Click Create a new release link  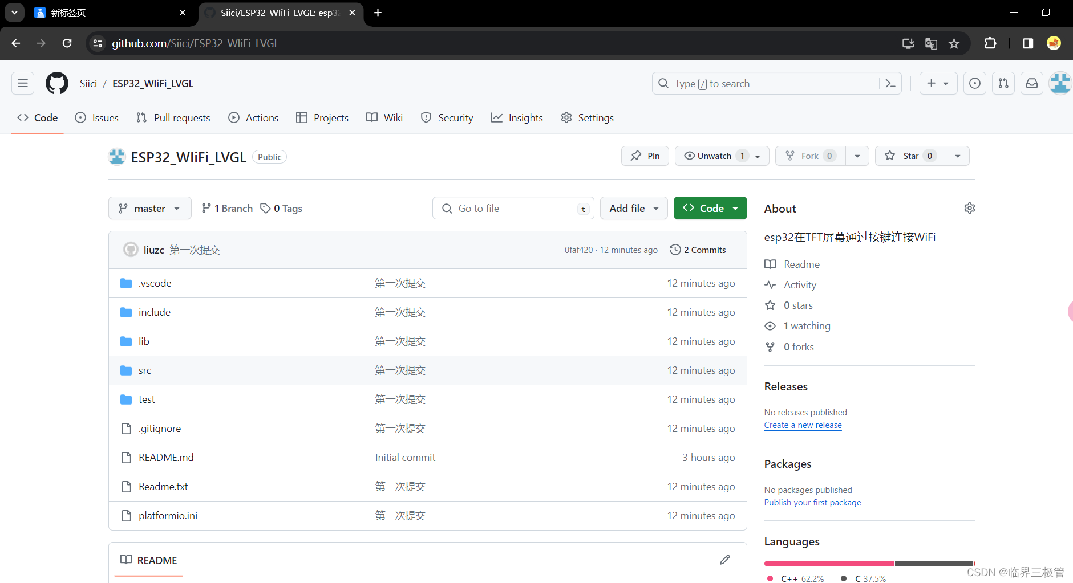(x=803, y=425)
